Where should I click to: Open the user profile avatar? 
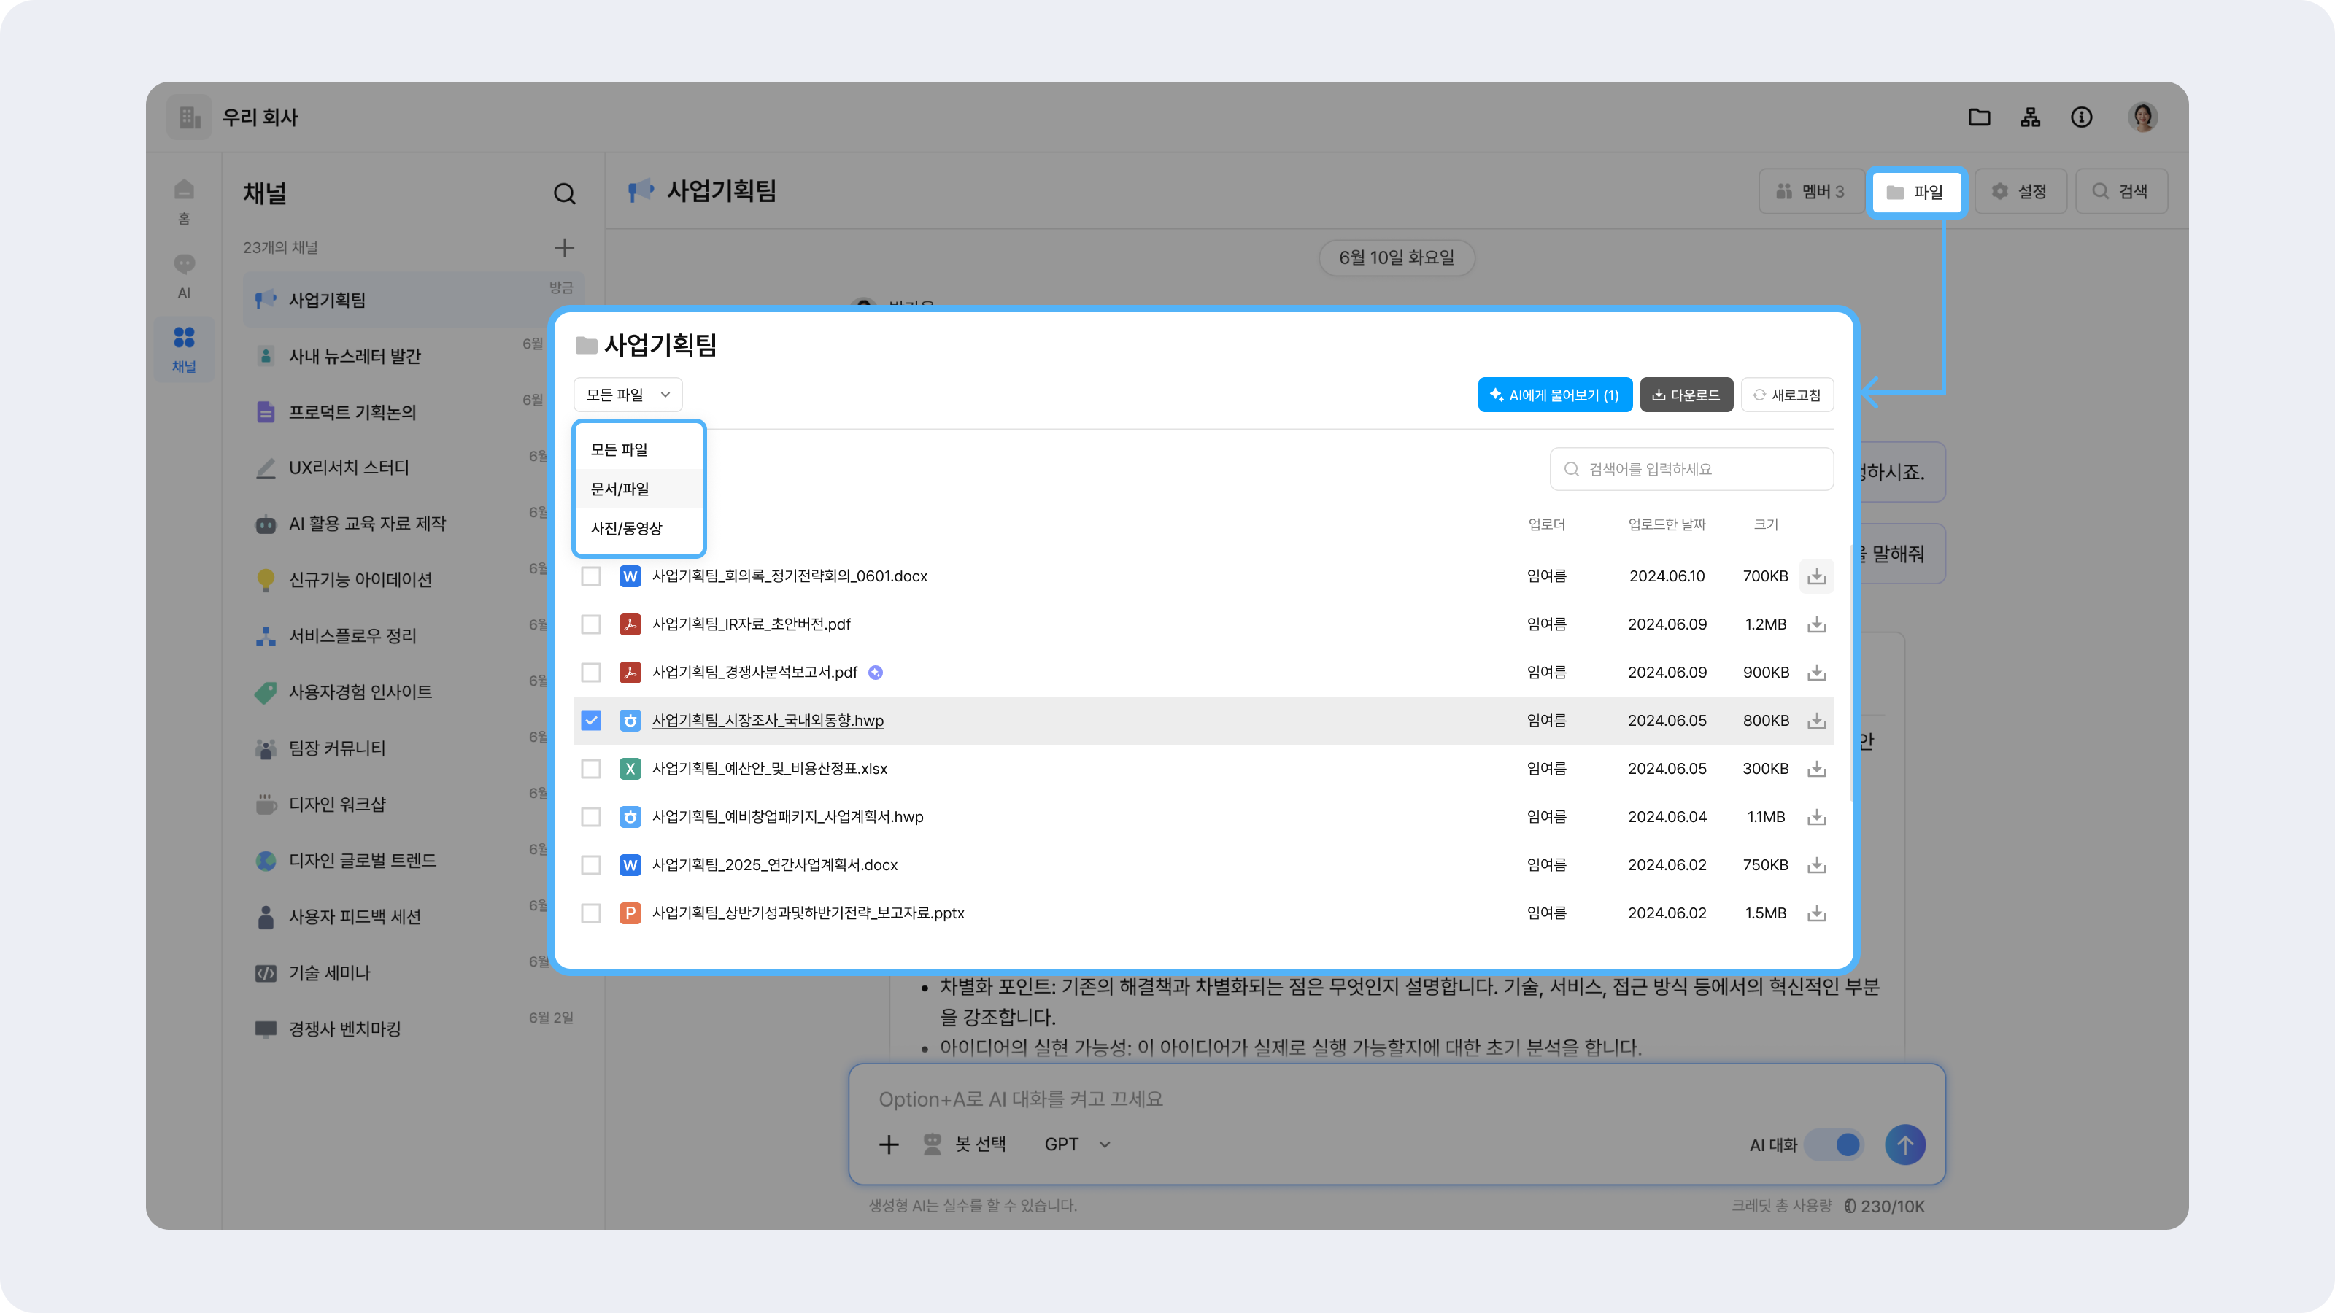(2143, 117)
